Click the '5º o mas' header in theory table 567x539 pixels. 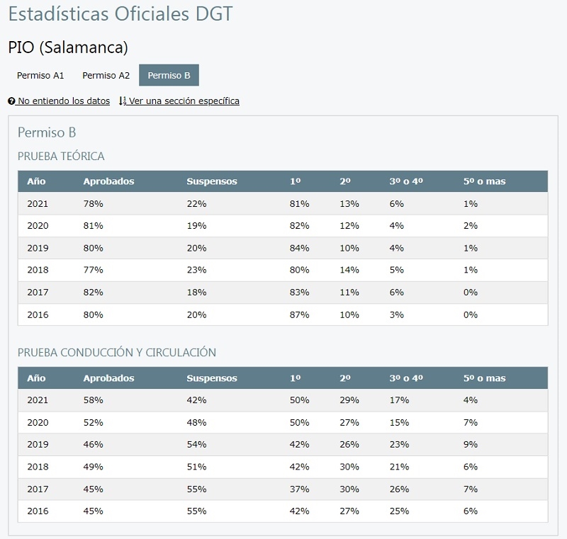(x=485, y=181)
